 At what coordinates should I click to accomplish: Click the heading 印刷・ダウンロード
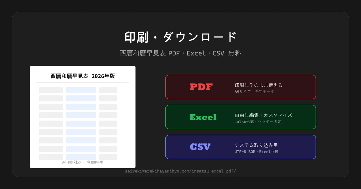tap(180, 37)
